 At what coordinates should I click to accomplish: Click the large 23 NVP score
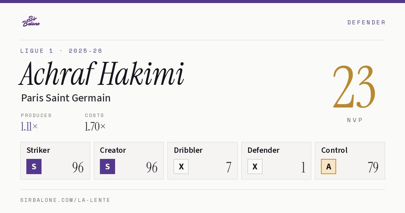(354, 86)
